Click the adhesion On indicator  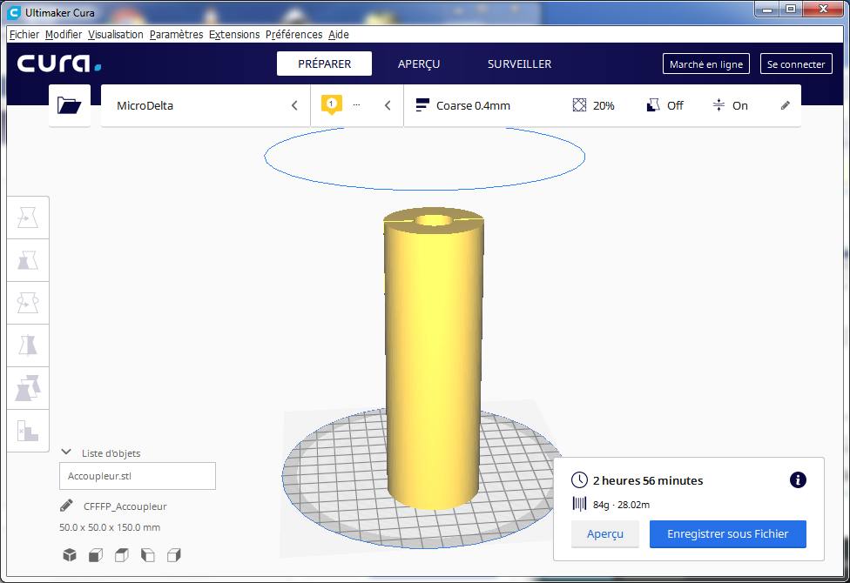tap(730, 105)
